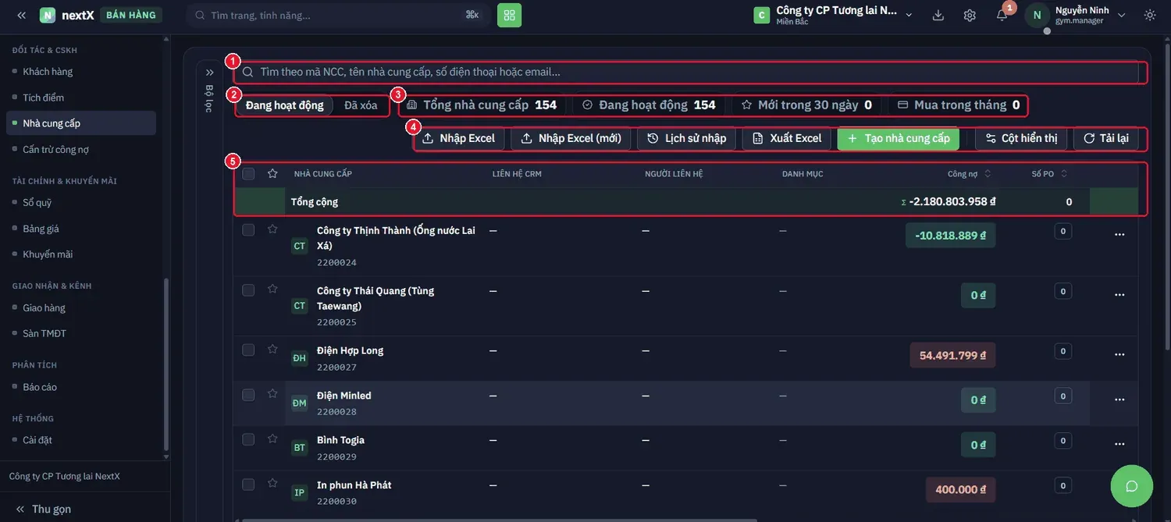Select the checkbox for Công ty Thịnh Thành
1171x522 pixels.
coord(248,229)
